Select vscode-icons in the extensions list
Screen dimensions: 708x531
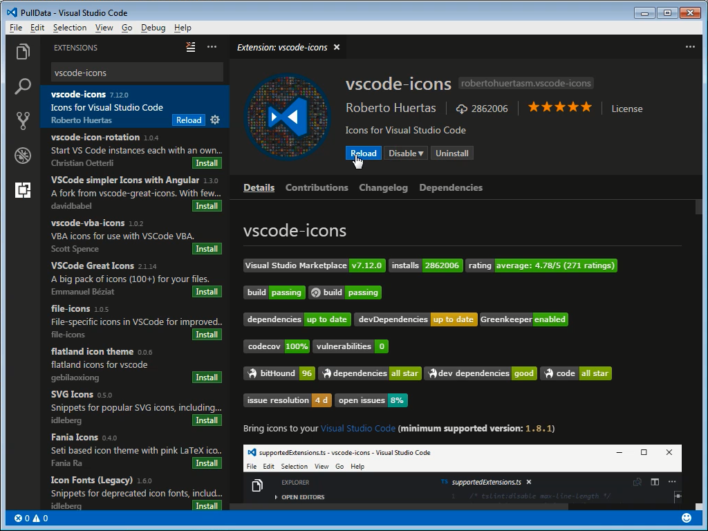pyautogui.click(x=135, y=106)
